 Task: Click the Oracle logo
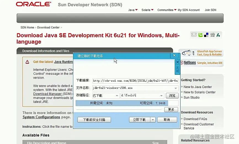(x=34, y=4)
